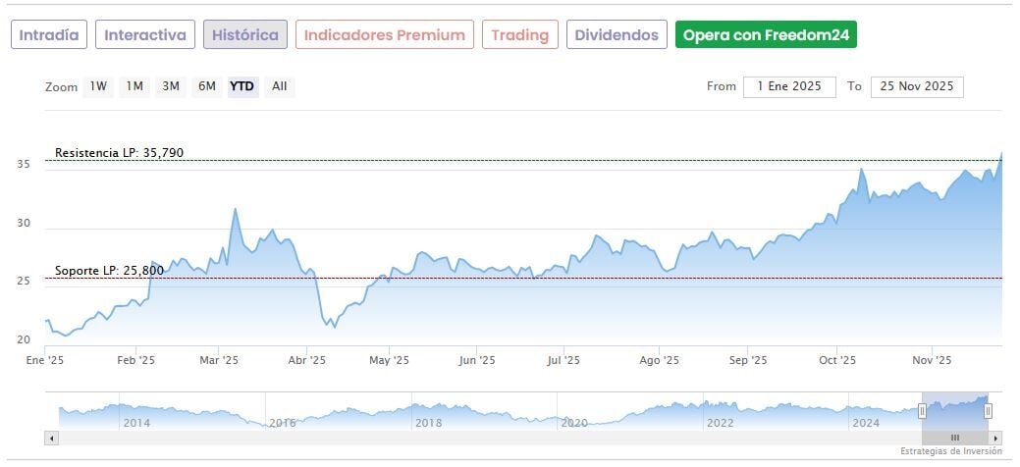
Task: Select the Histórica tab
Action: (x=245, y=35)
